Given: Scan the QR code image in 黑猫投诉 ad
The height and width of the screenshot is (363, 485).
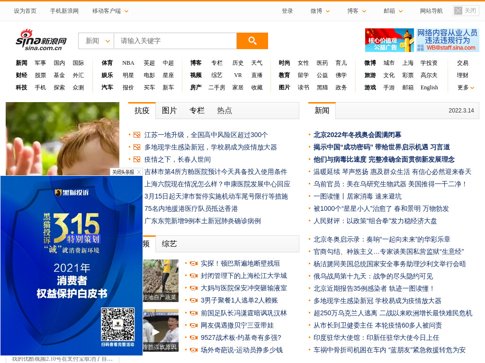Looking at the screenshot, I should pyautogui.click(x=118, y=324).
